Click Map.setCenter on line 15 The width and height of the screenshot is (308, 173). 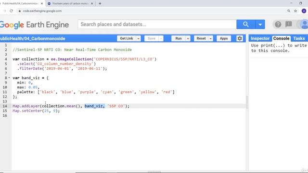27,111
